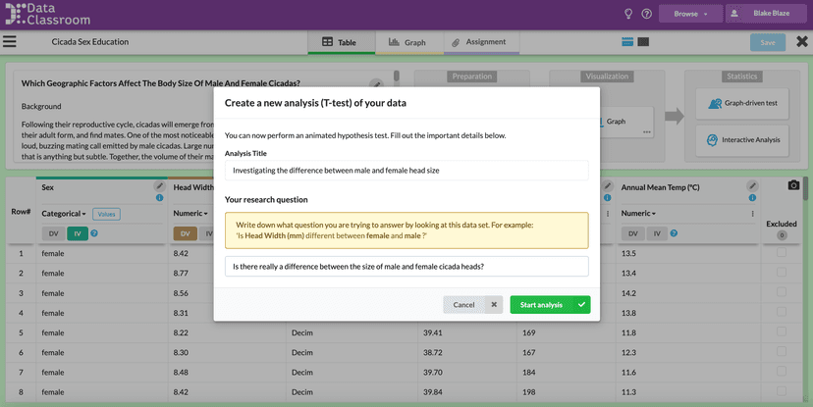Viewport: 813px width, 407px height.
Task: Click the Save button
Action: (x=768, y=42)
